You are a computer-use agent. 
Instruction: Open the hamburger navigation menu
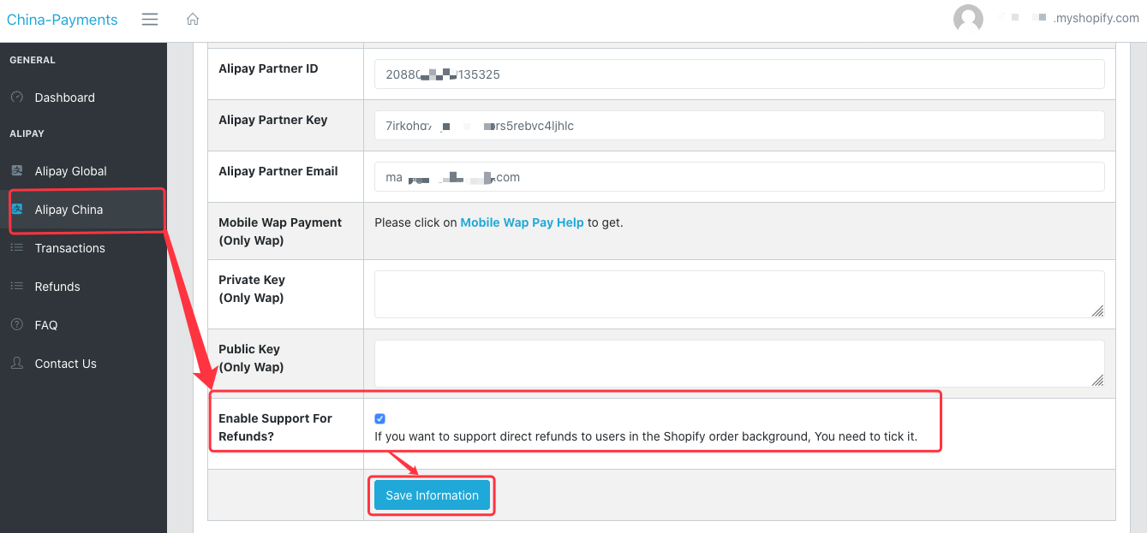point(149,19)
